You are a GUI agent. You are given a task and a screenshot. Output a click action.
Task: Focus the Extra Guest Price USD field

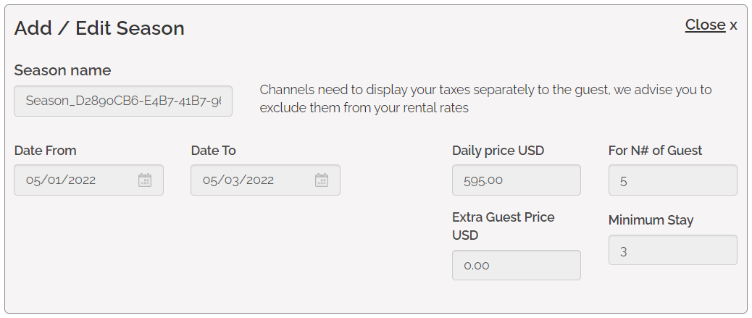pos(516,265)
